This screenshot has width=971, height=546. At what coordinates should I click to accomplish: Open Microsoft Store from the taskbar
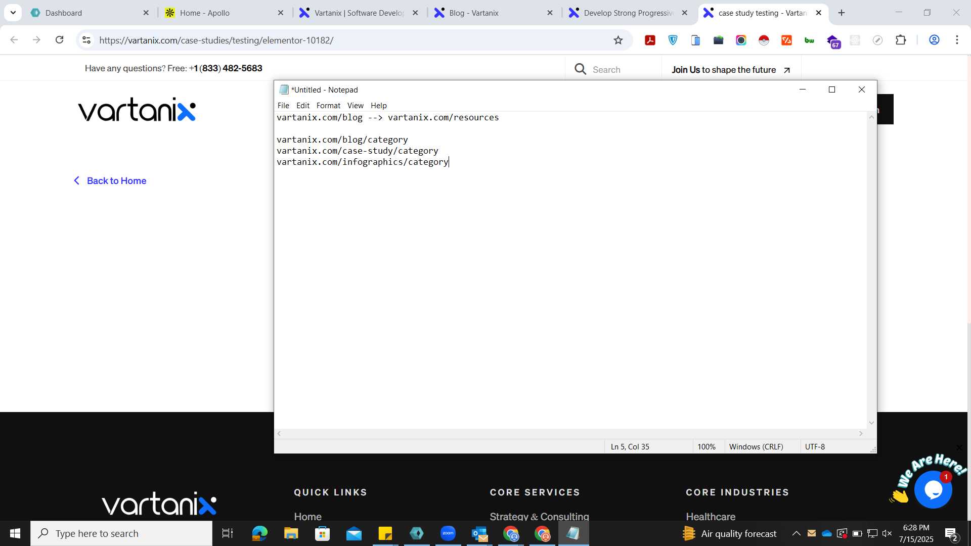(x=322, y=533)
